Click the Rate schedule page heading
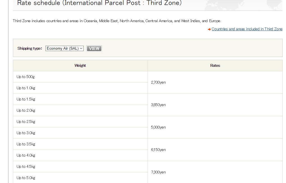 tap(99, 3)
